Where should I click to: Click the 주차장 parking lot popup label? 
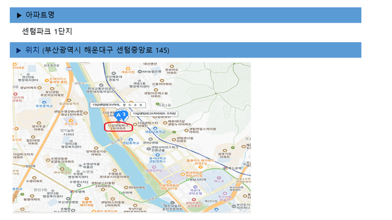tap(154, 114)
